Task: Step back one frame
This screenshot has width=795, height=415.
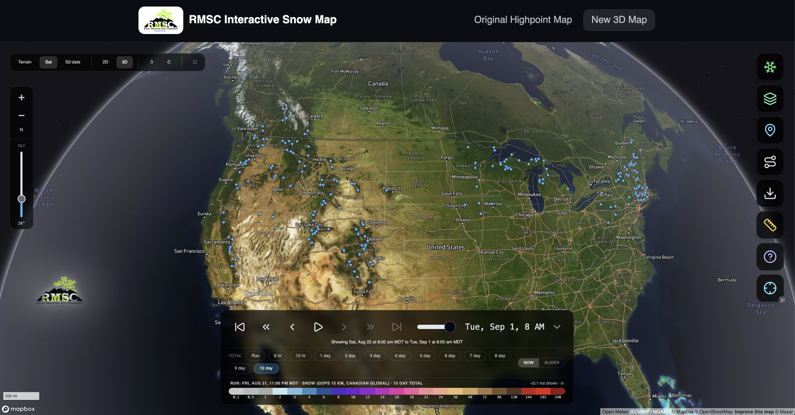Action: click(x=292, y=327)
